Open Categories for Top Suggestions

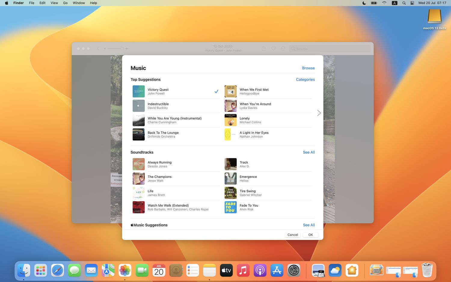point(305,79)
